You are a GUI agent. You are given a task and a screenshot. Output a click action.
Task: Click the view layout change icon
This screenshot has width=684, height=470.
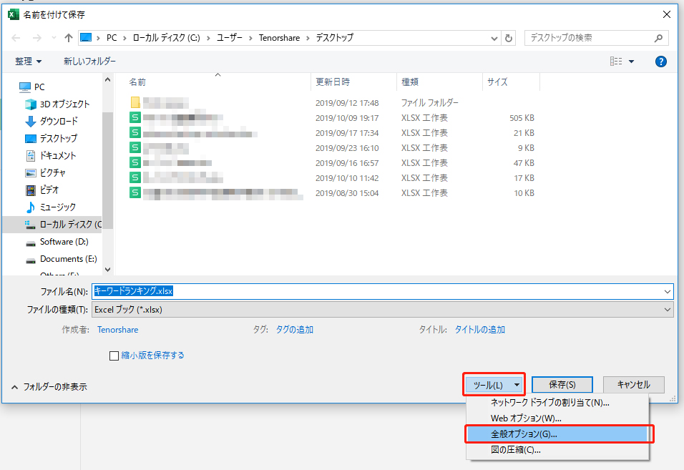(x=616, y=62)
